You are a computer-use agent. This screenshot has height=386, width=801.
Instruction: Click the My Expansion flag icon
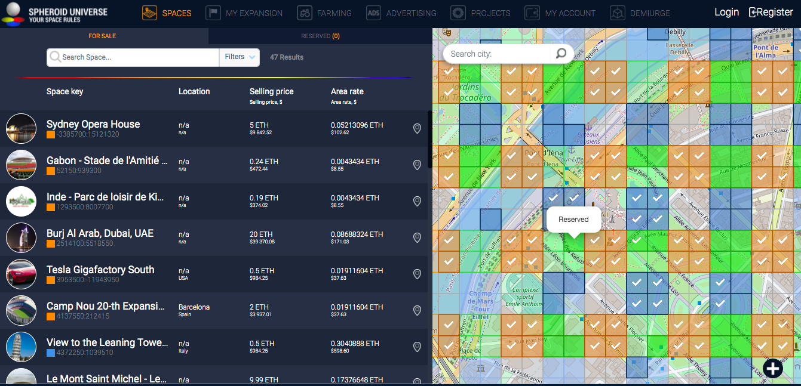[x=213, y=13]
